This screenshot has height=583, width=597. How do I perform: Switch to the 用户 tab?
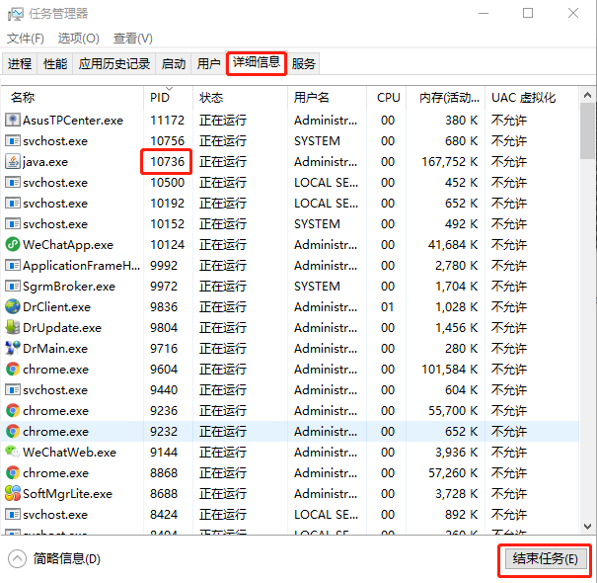click(208, 63)
